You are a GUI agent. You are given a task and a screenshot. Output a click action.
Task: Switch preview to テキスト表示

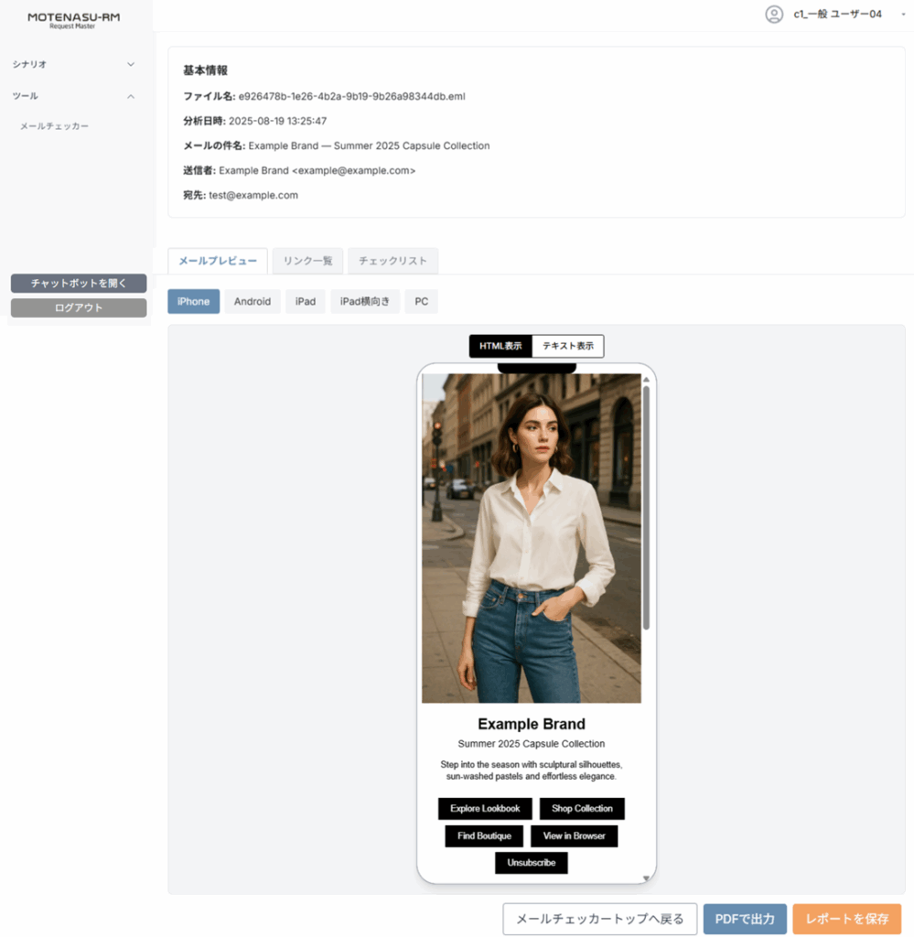[567, 346]
